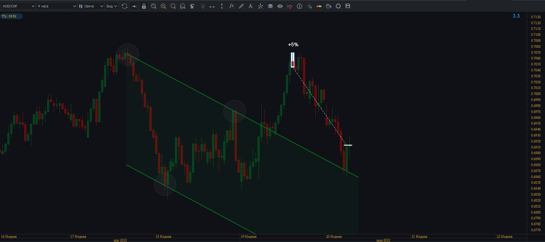This screenshot has width=545, height=242.
Task: Click the horizontal fit arrows icon
Action: (x=212, y=6)
